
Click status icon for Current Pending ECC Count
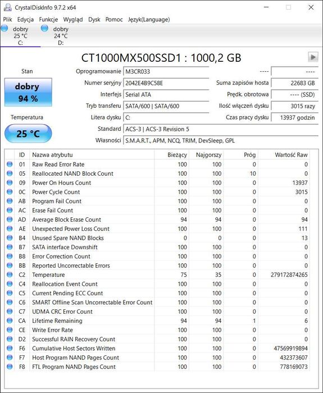(10, 293)
